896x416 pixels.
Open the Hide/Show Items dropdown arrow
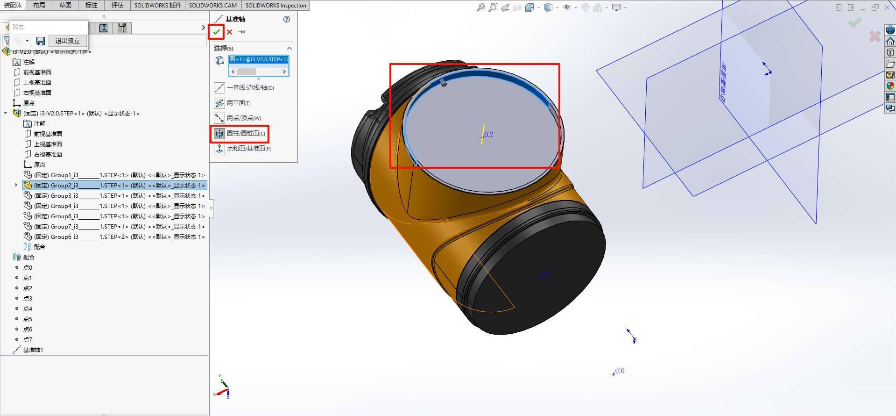click(x=576, y=7)
